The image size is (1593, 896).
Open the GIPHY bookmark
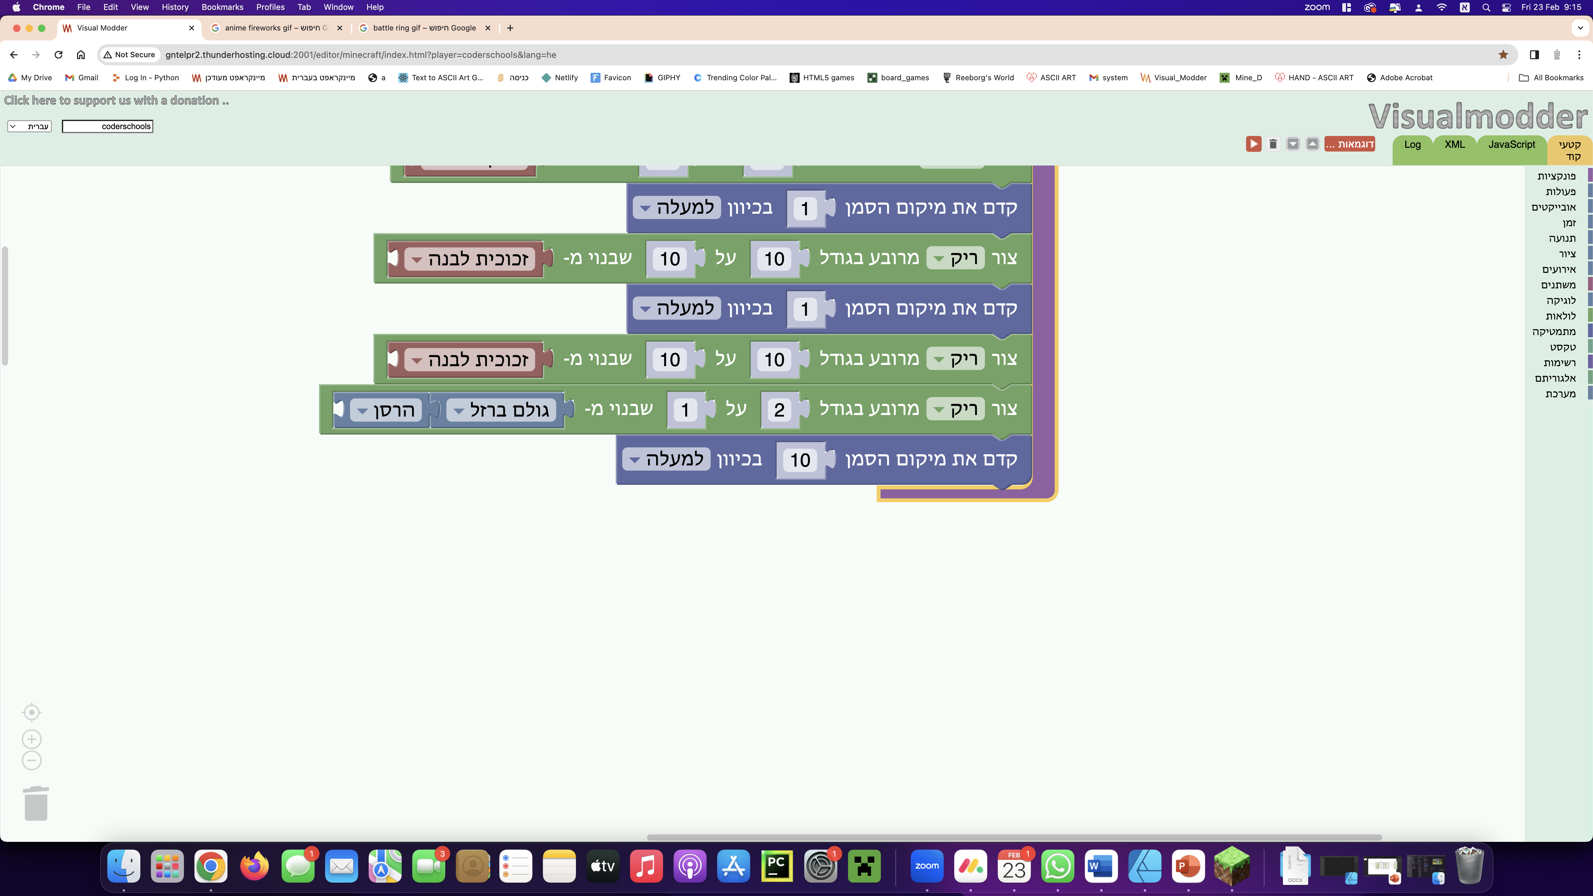(x=662, y=78)
